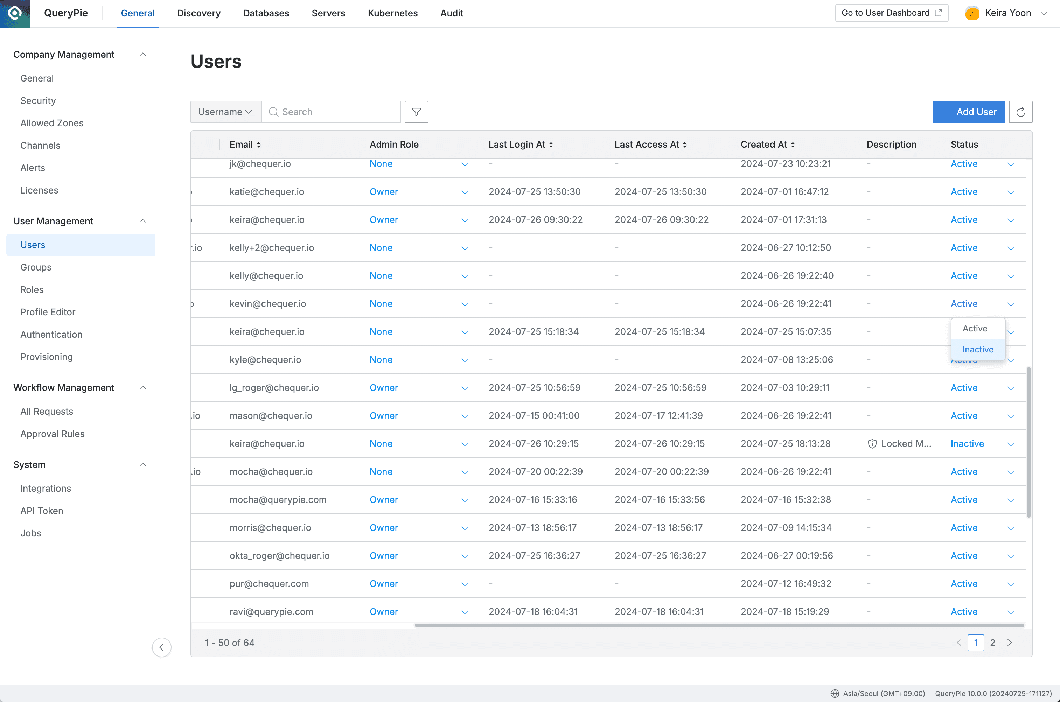This screenshot has width=1060, height=702.
Task: Collapse the Workflow Management section
Action: click(x=142, y=387)
